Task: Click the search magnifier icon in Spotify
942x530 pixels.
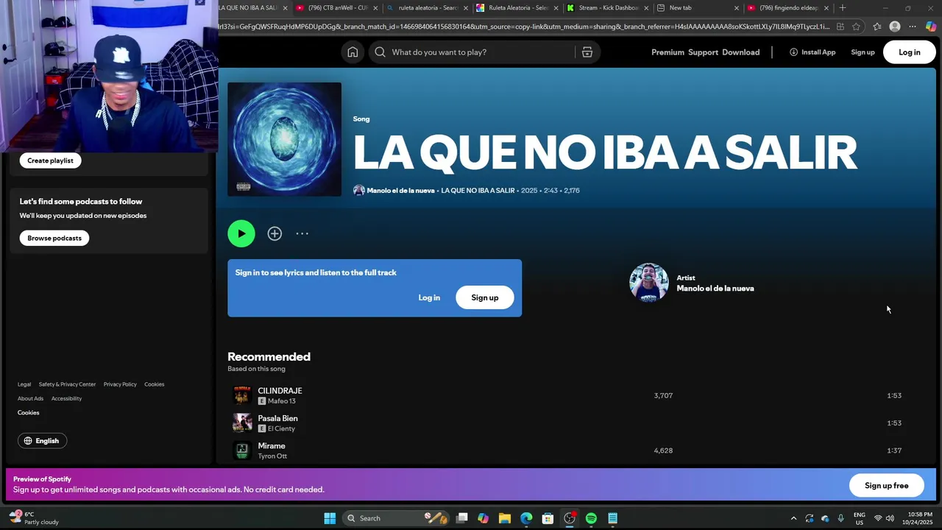Action: click(380, 52)
